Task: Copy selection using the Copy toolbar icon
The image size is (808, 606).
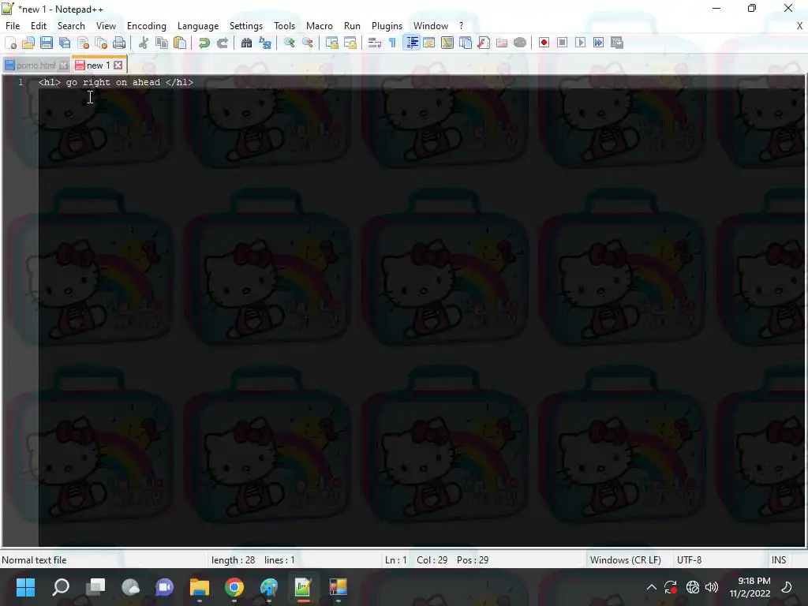Action: [x=161, y=43]
